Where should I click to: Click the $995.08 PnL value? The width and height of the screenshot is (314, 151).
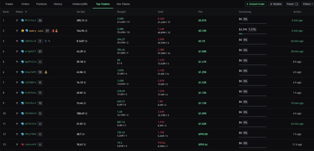click(203, 134)
